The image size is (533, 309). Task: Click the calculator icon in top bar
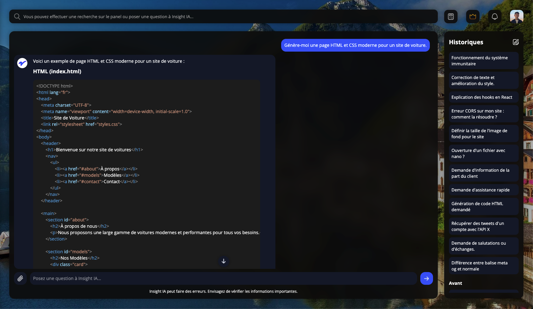coord(451,17)
